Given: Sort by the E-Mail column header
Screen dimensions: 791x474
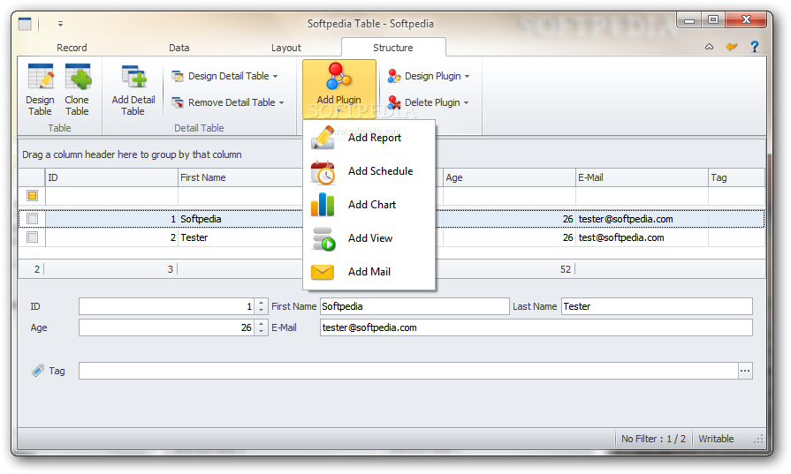Looking at the screenshot, I should coord(642,177).
